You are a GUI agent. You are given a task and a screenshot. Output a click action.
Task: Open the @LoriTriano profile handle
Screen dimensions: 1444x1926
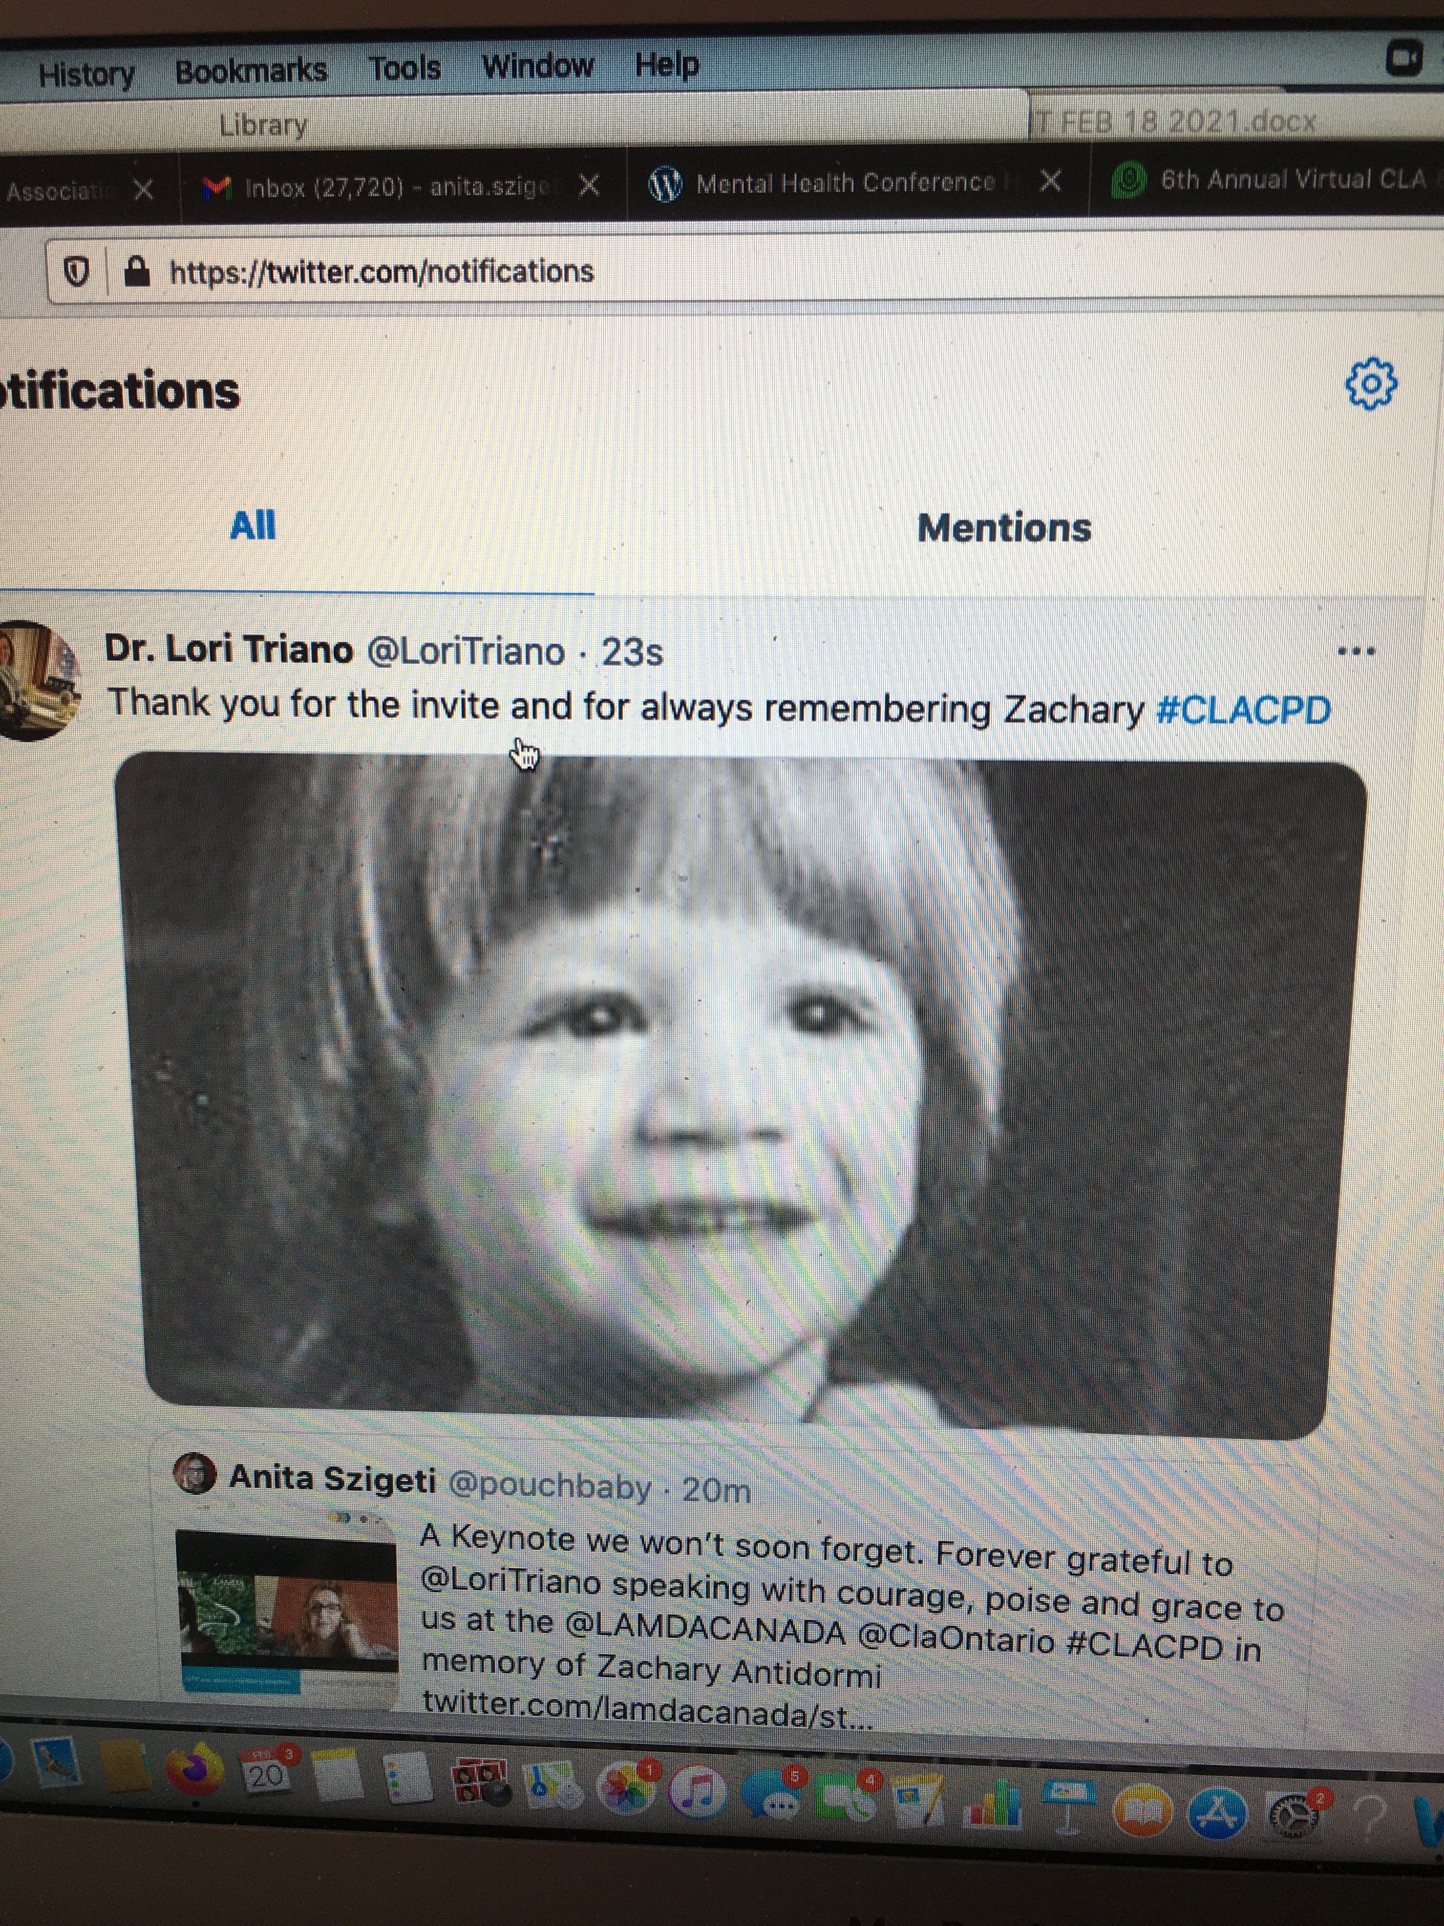point(466,651)
